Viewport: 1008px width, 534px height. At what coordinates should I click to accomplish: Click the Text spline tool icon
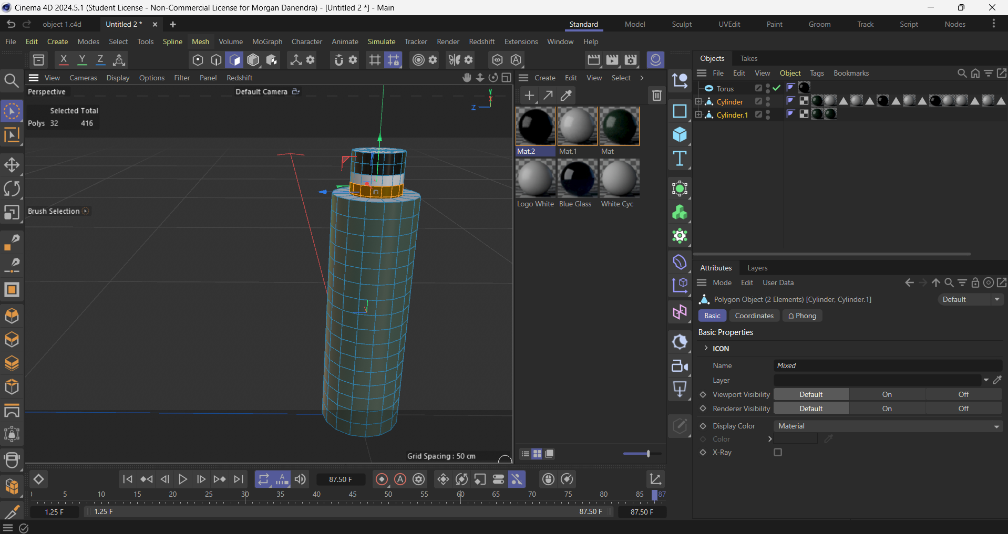point(680,159)
